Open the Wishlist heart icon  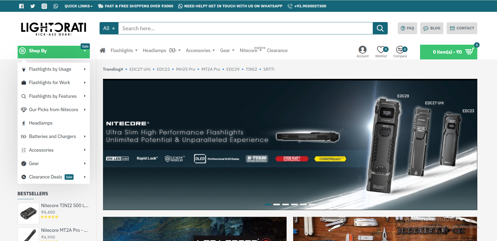[x=381, y=50]
